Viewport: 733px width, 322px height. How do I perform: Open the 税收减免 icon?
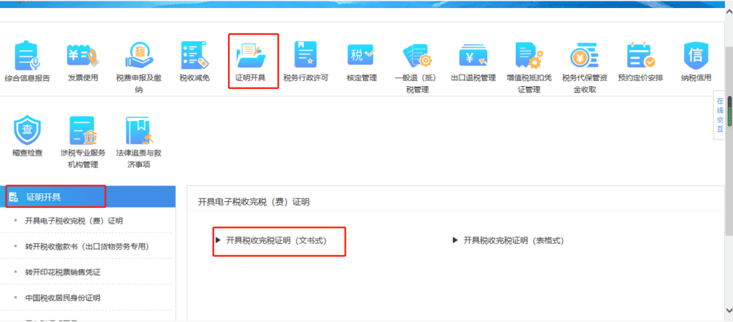[195, 56]
